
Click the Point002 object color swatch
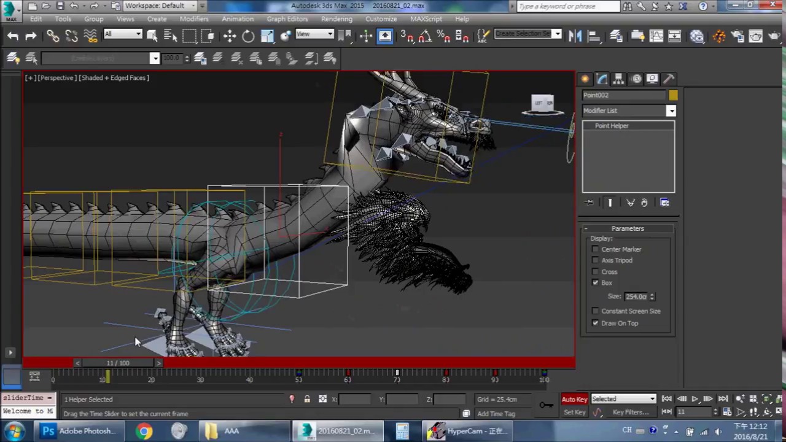pos(674,95)
